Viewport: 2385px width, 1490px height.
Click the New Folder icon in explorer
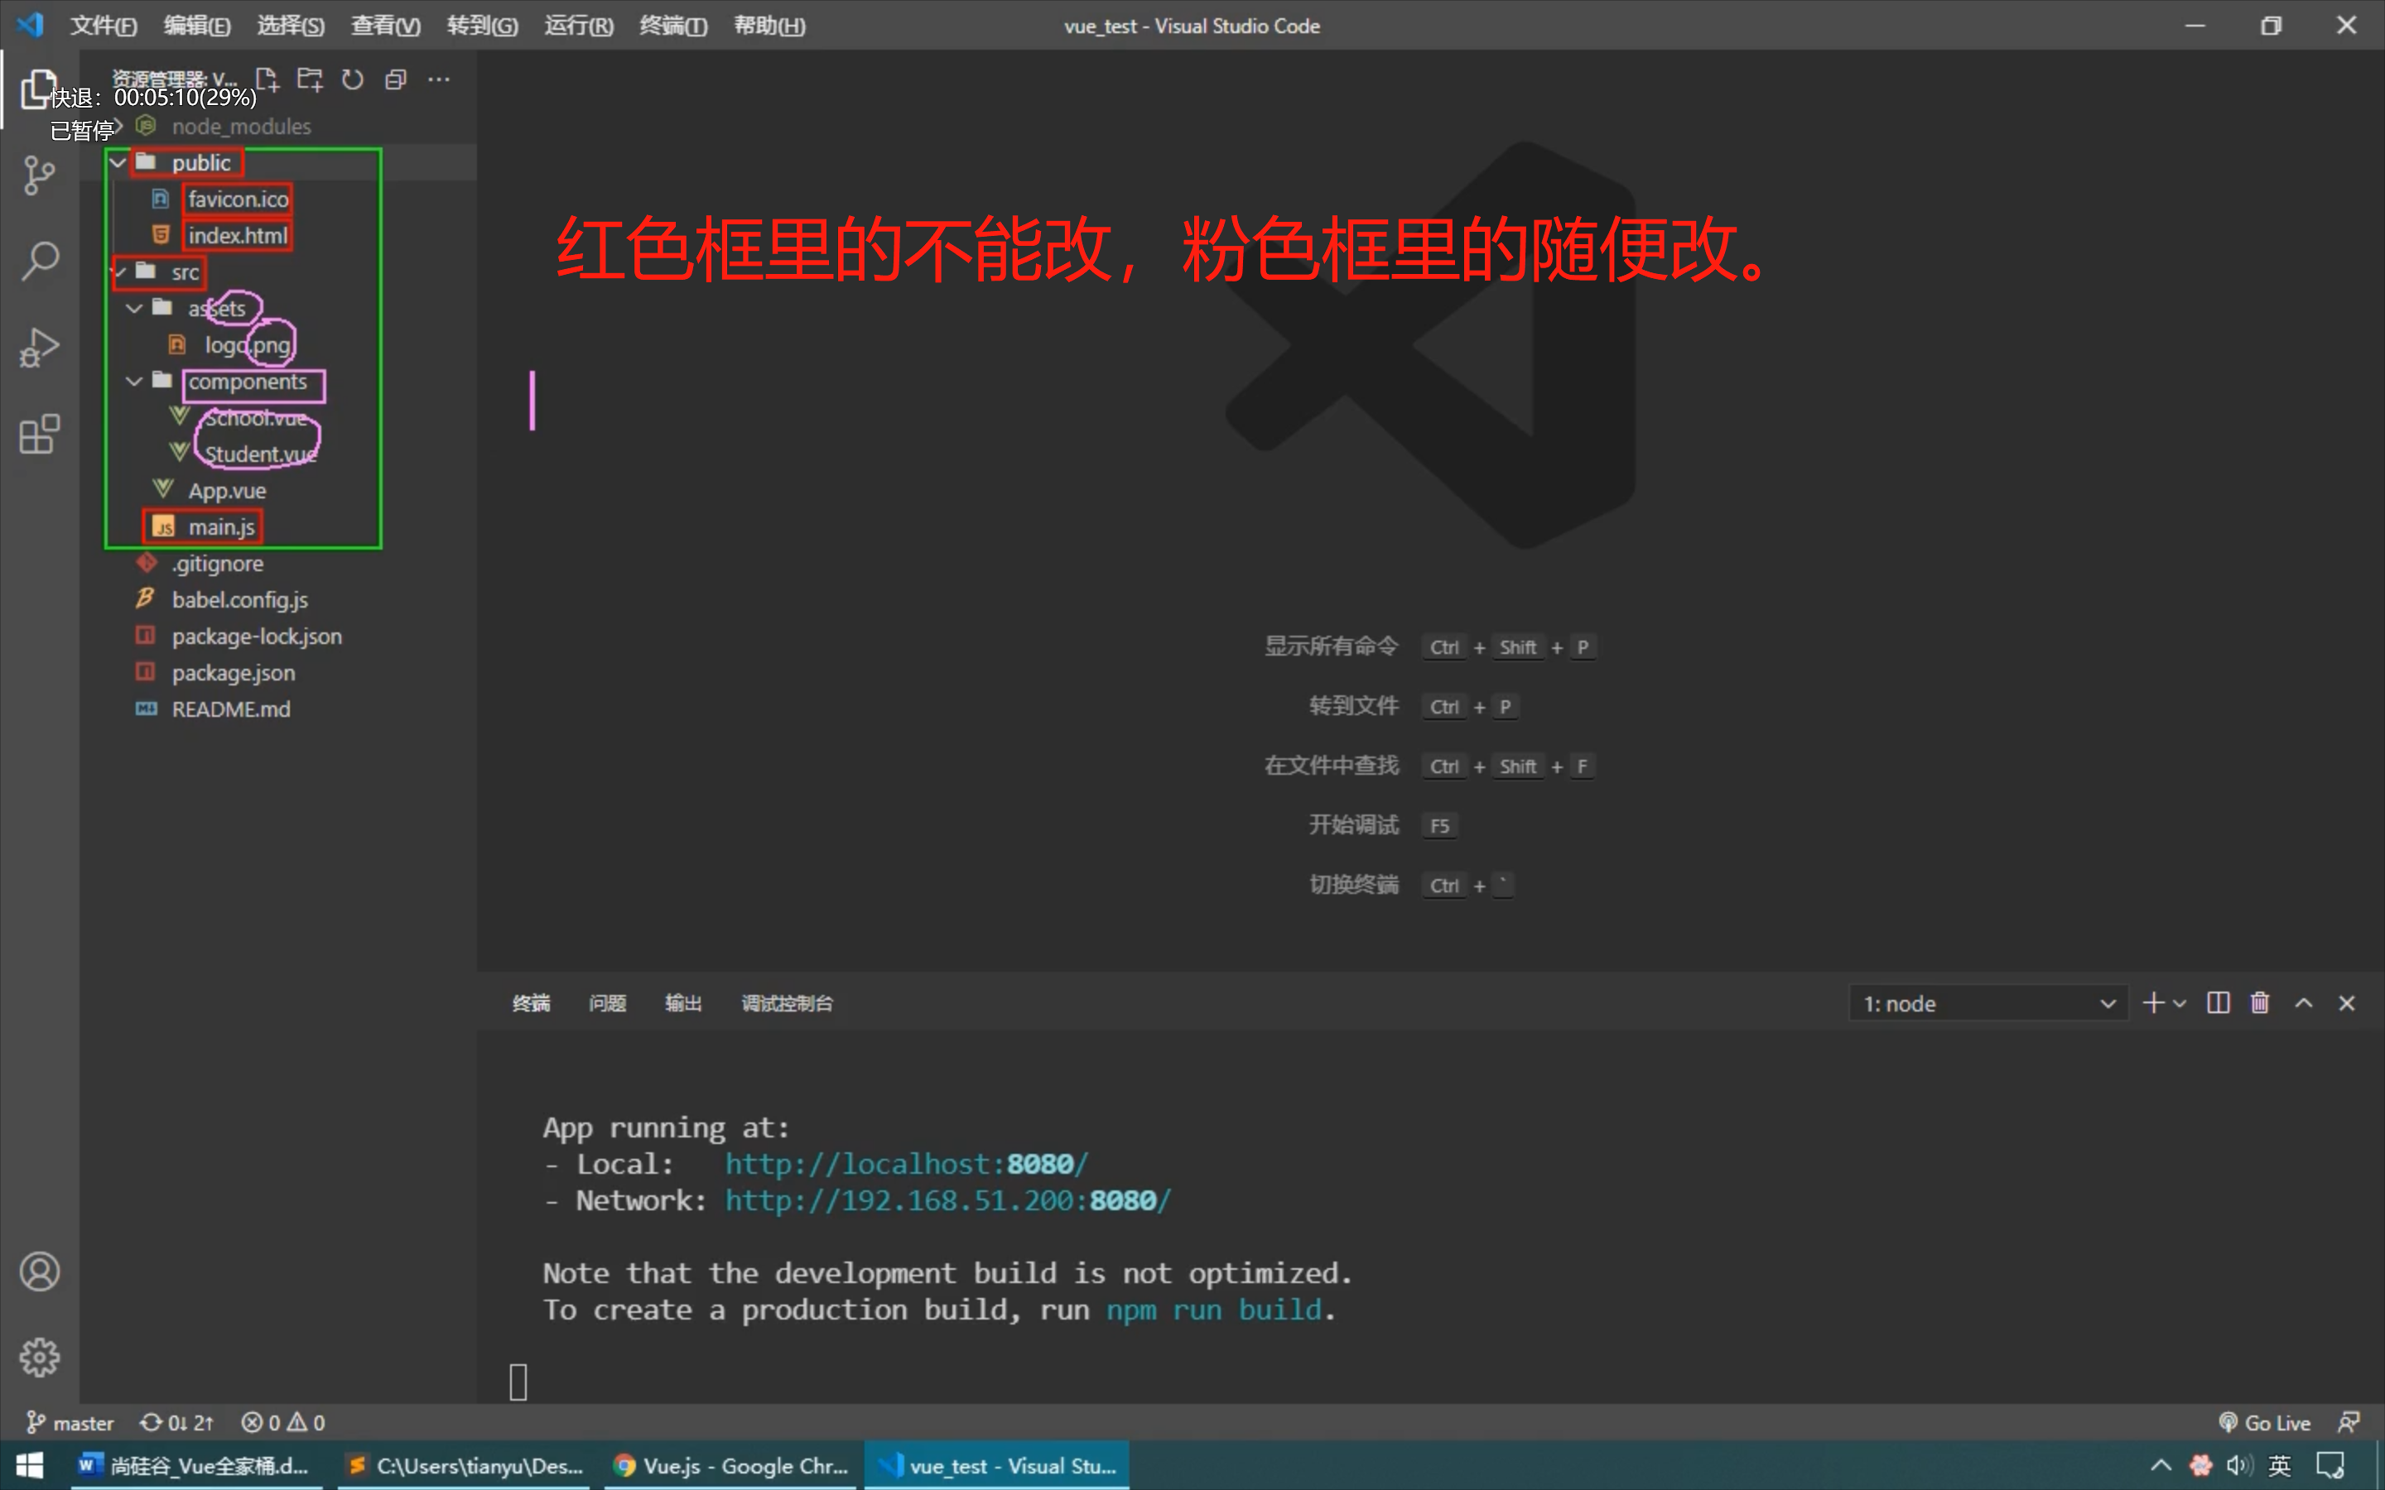tap(310, 79)
